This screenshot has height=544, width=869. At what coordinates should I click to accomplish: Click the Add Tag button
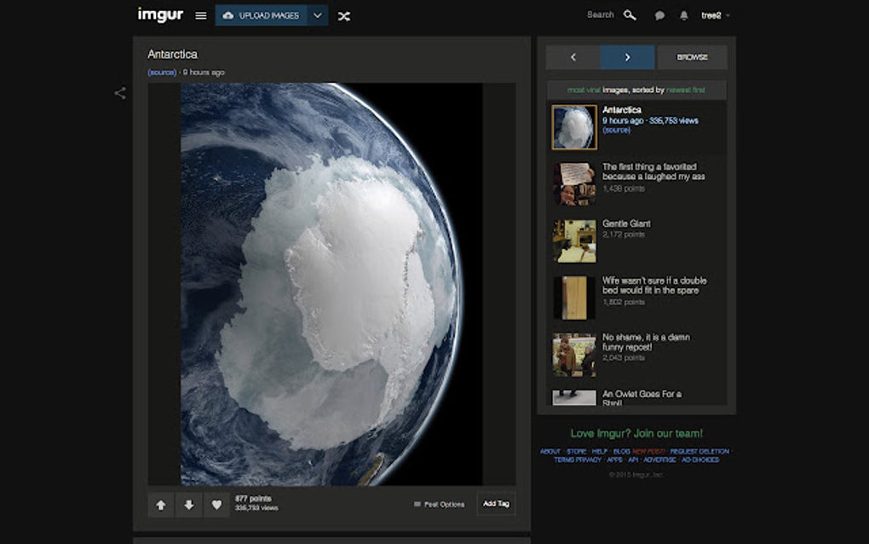pyautogui.click(x=495, y=504)
